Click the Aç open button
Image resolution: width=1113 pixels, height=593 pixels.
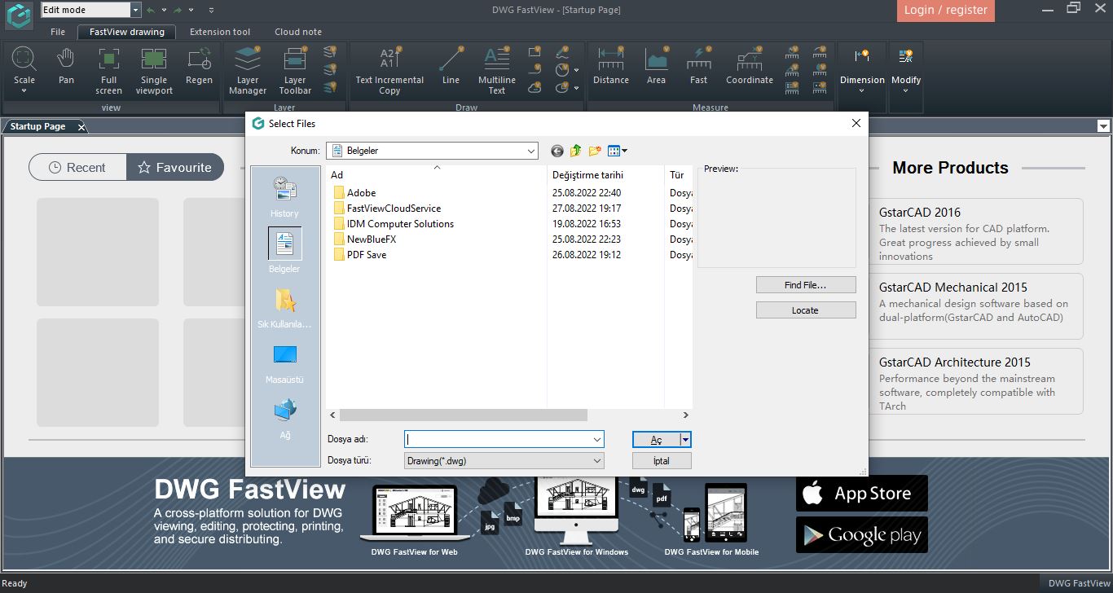tap(656, 439)
